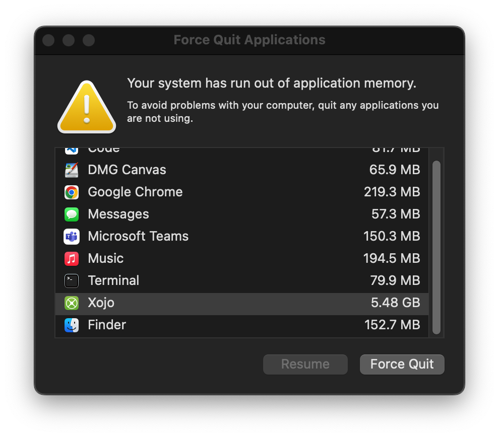This screenshot has width=499, height=437.
Task: Click the green Messages icon
Action: point(72,214)
